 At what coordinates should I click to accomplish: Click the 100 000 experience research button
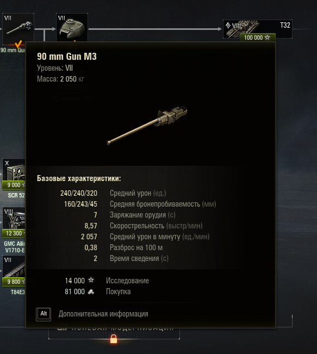pos(258,38)
